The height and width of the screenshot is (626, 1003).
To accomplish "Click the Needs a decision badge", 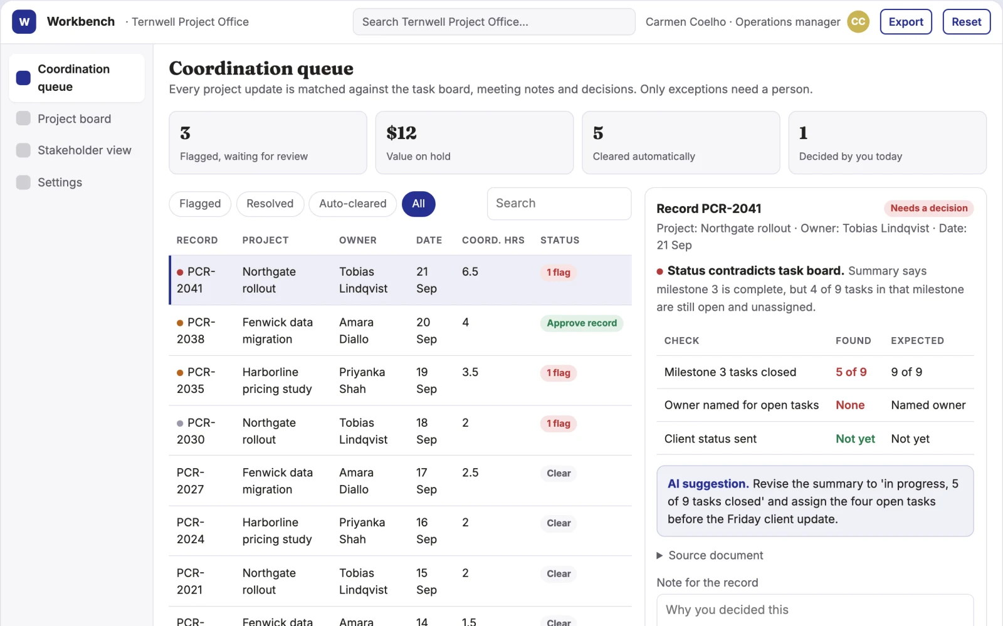I will (x=928, y=208).
